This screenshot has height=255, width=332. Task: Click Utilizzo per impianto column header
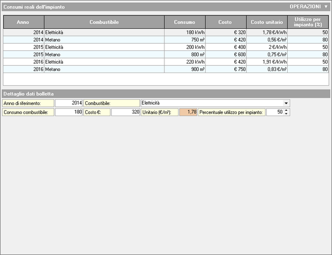point(309,22)
